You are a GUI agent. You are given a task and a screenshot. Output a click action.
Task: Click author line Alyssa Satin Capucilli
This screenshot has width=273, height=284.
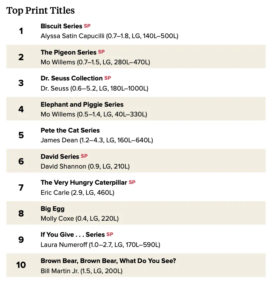(x=110, y=36)
